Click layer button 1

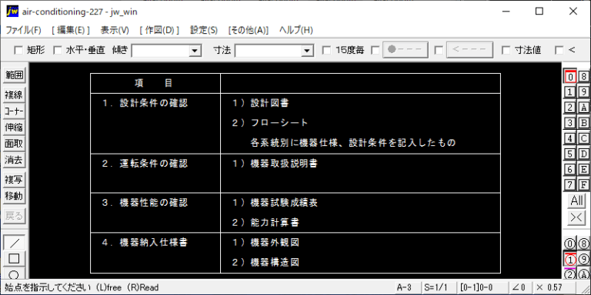click(570, 92)
